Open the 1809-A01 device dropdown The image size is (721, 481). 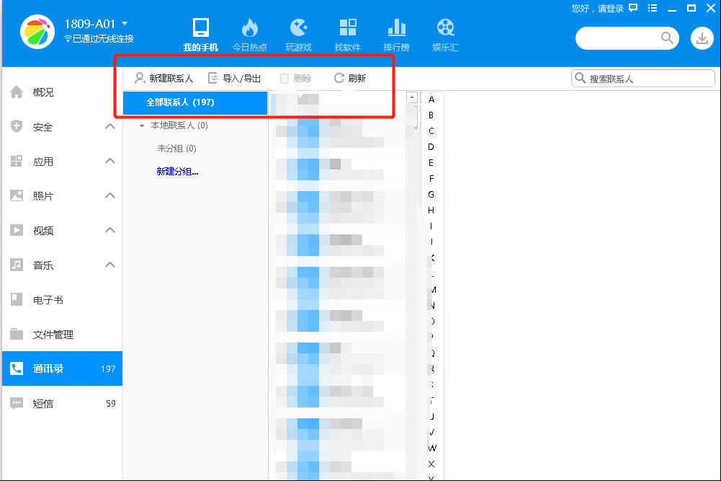[x=125, y=23]
